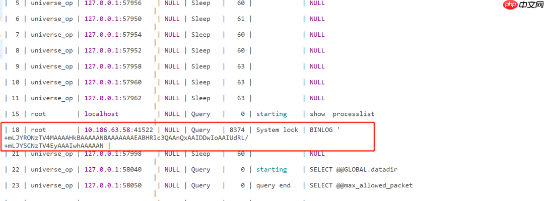The height and width of the screenshot is (201, 544).
Task: Click host 127.0.0.1:57962
Action: click(x=113, y=98)
